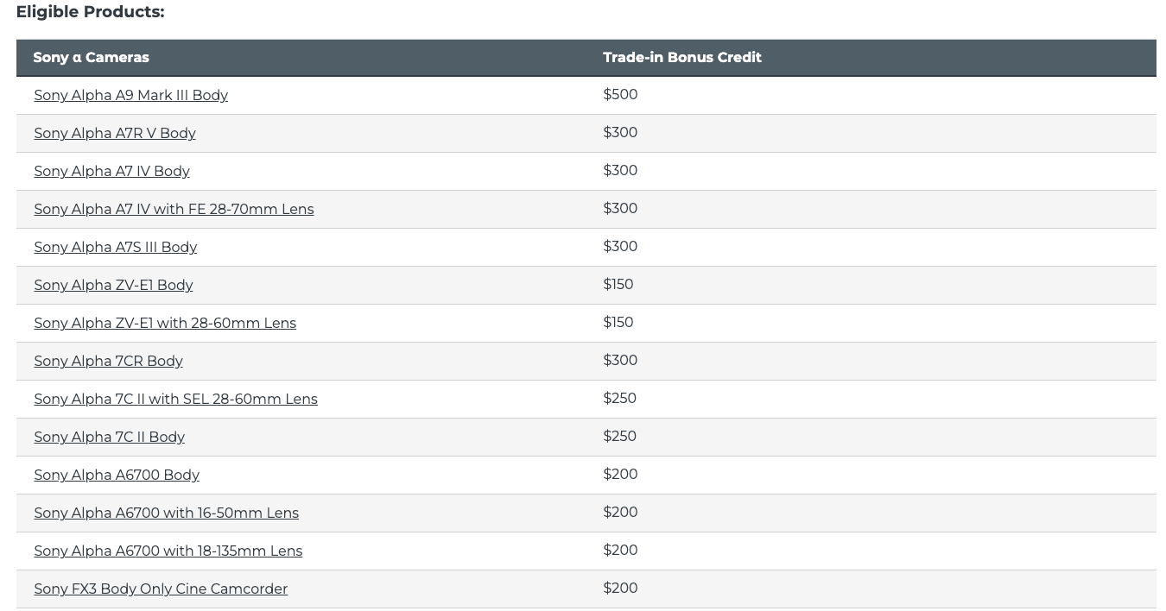Viewport: 1166px width, 611px height.
Task: Open ZV-E1 with 28-60mm Lens link
Action: click(165, 323)
